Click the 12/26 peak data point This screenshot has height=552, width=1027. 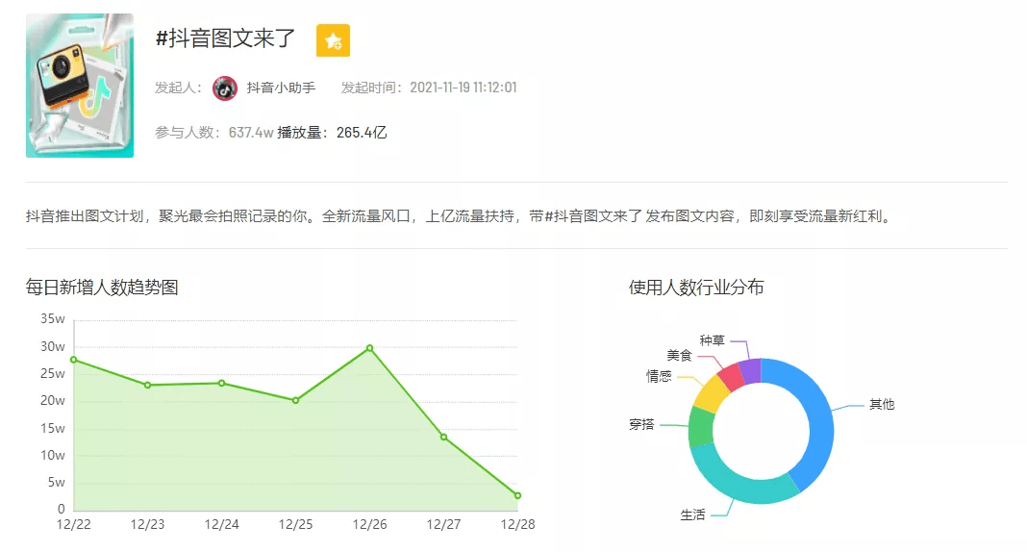point(369,348)
